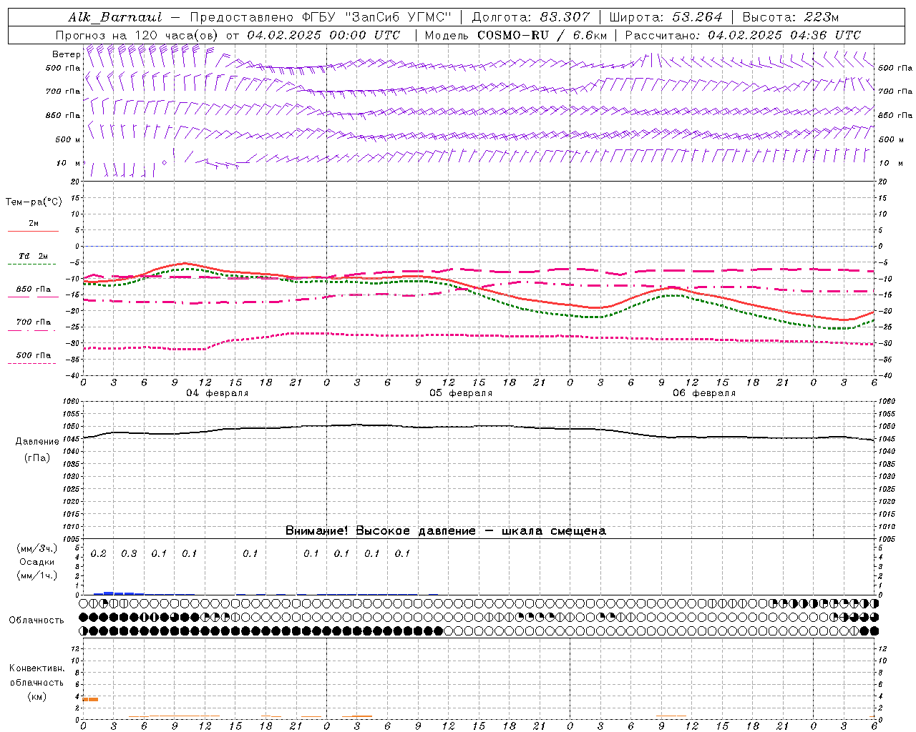Click the 'Модель COSMO-RU / 6.6км' label

pos(515,35)
